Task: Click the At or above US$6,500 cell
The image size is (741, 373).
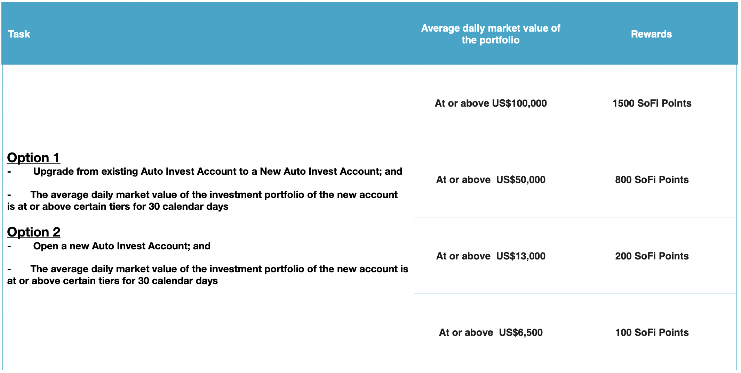Action: point(491,332)
